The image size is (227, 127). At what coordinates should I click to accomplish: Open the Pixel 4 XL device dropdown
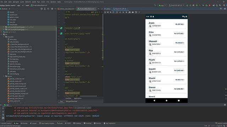coord(176,5)
